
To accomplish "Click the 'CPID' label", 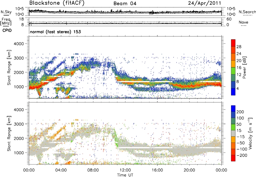I will pyautogui.click(x=7, y=30).
